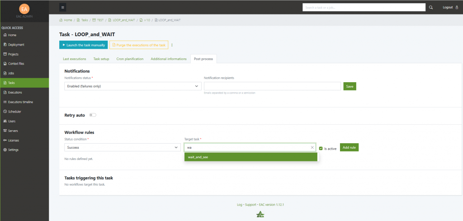Screen dimensions: 463x221
Task: Click EAC version 1.12.1 footer link
Action: 271,204
